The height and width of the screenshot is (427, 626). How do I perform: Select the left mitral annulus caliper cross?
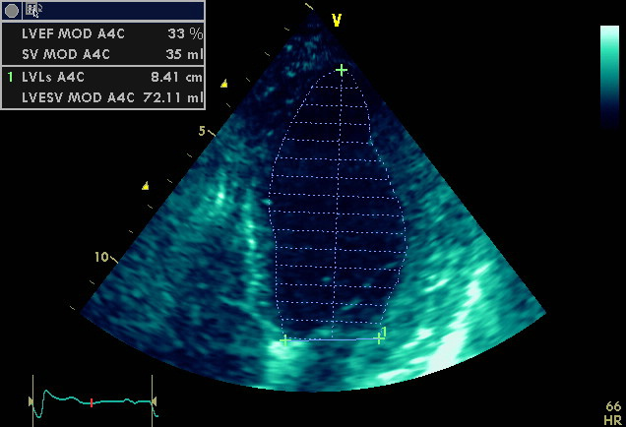tap(284, 340)
